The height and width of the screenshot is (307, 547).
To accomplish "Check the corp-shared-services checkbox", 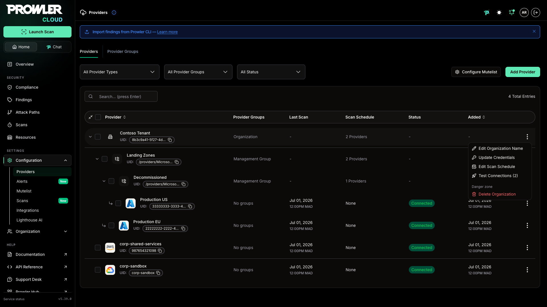I will click(x=98, y=248).
